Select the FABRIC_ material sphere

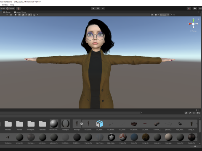pos(77,139)
